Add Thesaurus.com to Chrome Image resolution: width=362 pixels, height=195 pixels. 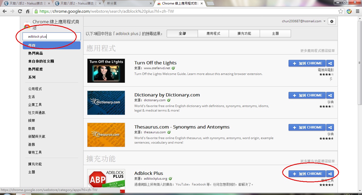tap(307, 127)
